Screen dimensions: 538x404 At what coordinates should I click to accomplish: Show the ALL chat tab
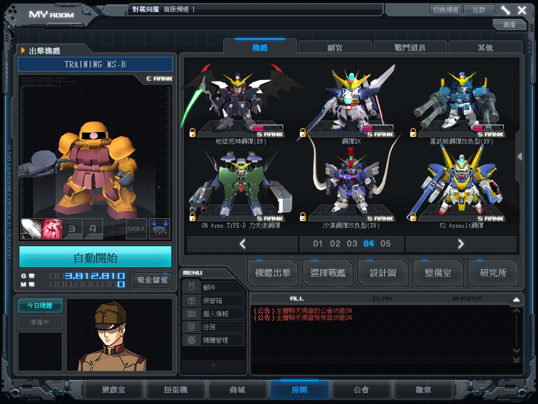pyautogui.click(x=297, y=299)
